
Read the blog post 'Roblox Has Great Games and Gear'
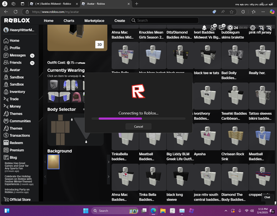pyautogui.click(x=17, y=167)
